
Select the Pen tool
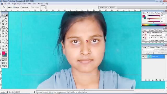3,43
